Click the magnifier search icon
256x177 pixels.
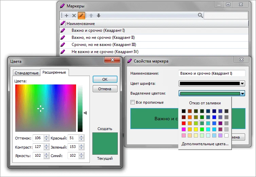[x=200, y=16]
